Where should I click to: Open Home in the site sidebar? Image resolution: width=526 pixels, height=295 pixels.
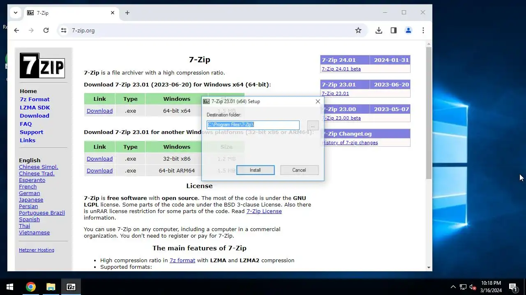[28, 91]
